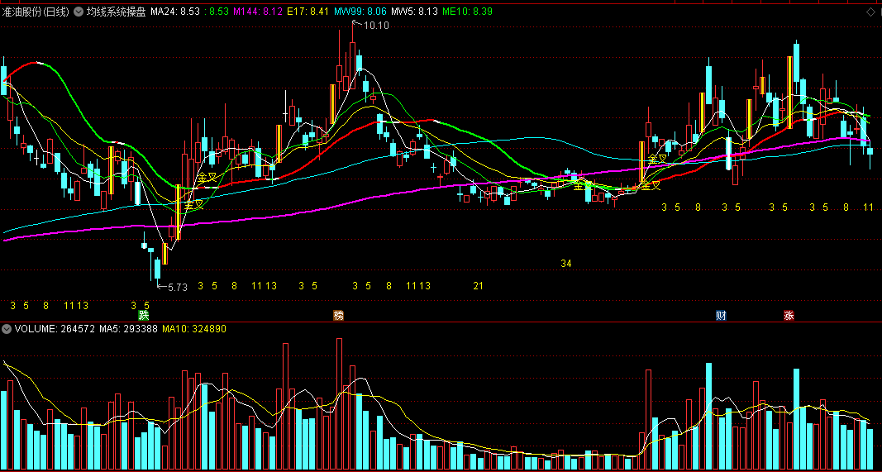Click the yellow MA10: 324890 label
The image size is (882, 472).
point(194,328)
